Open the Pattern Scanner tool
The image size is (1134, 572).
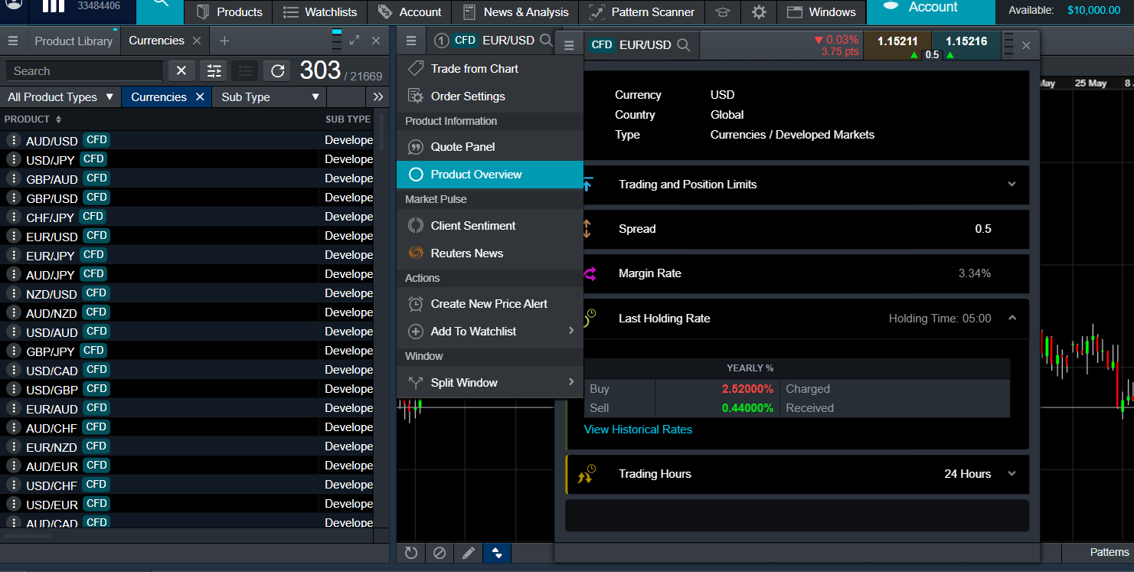642,12
